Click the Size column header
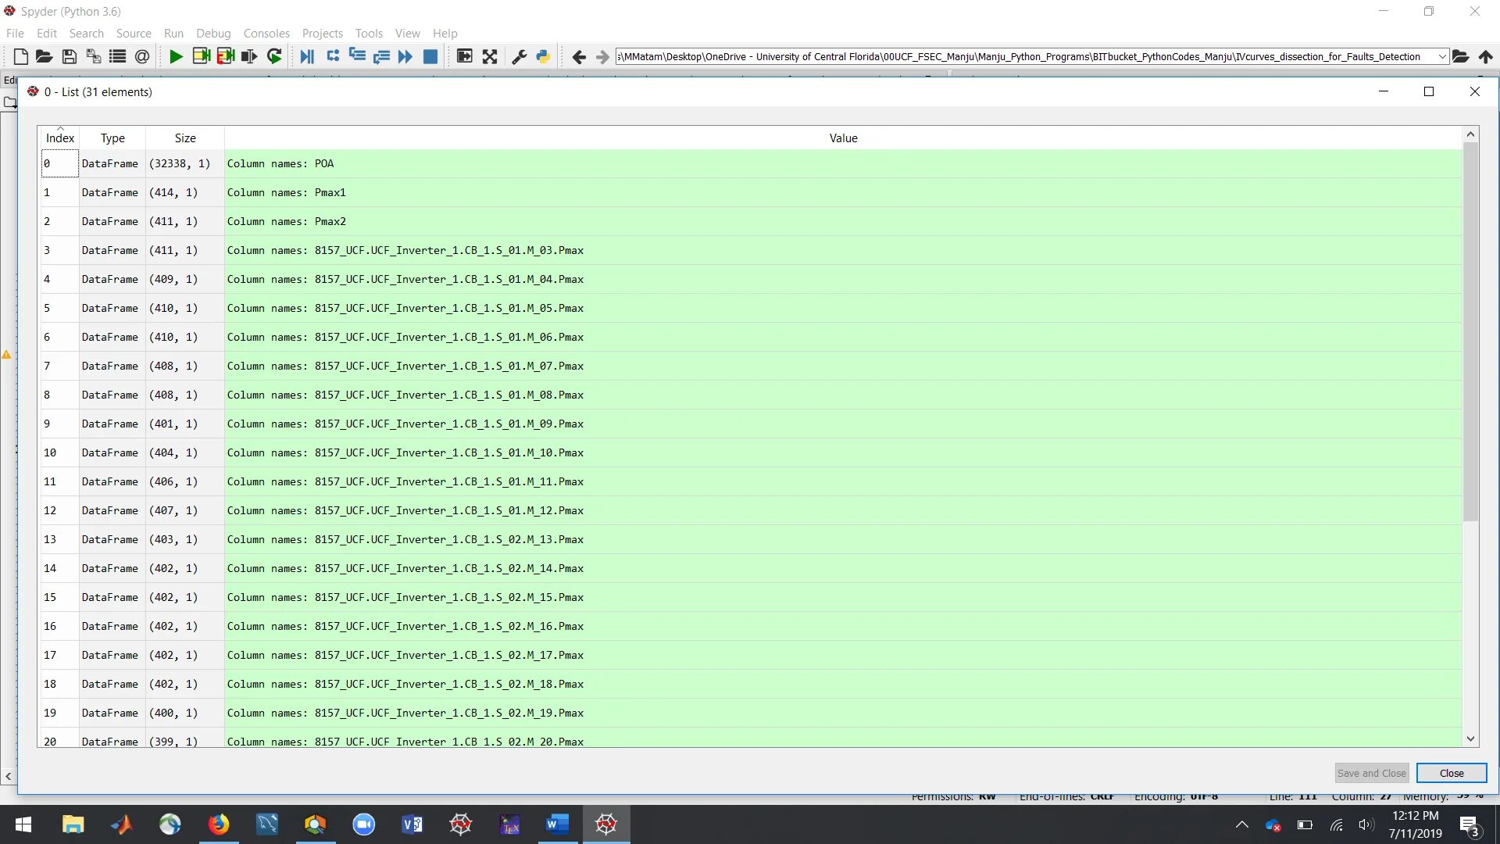This screenshot has width=1500, height=844. click(185, 138)
